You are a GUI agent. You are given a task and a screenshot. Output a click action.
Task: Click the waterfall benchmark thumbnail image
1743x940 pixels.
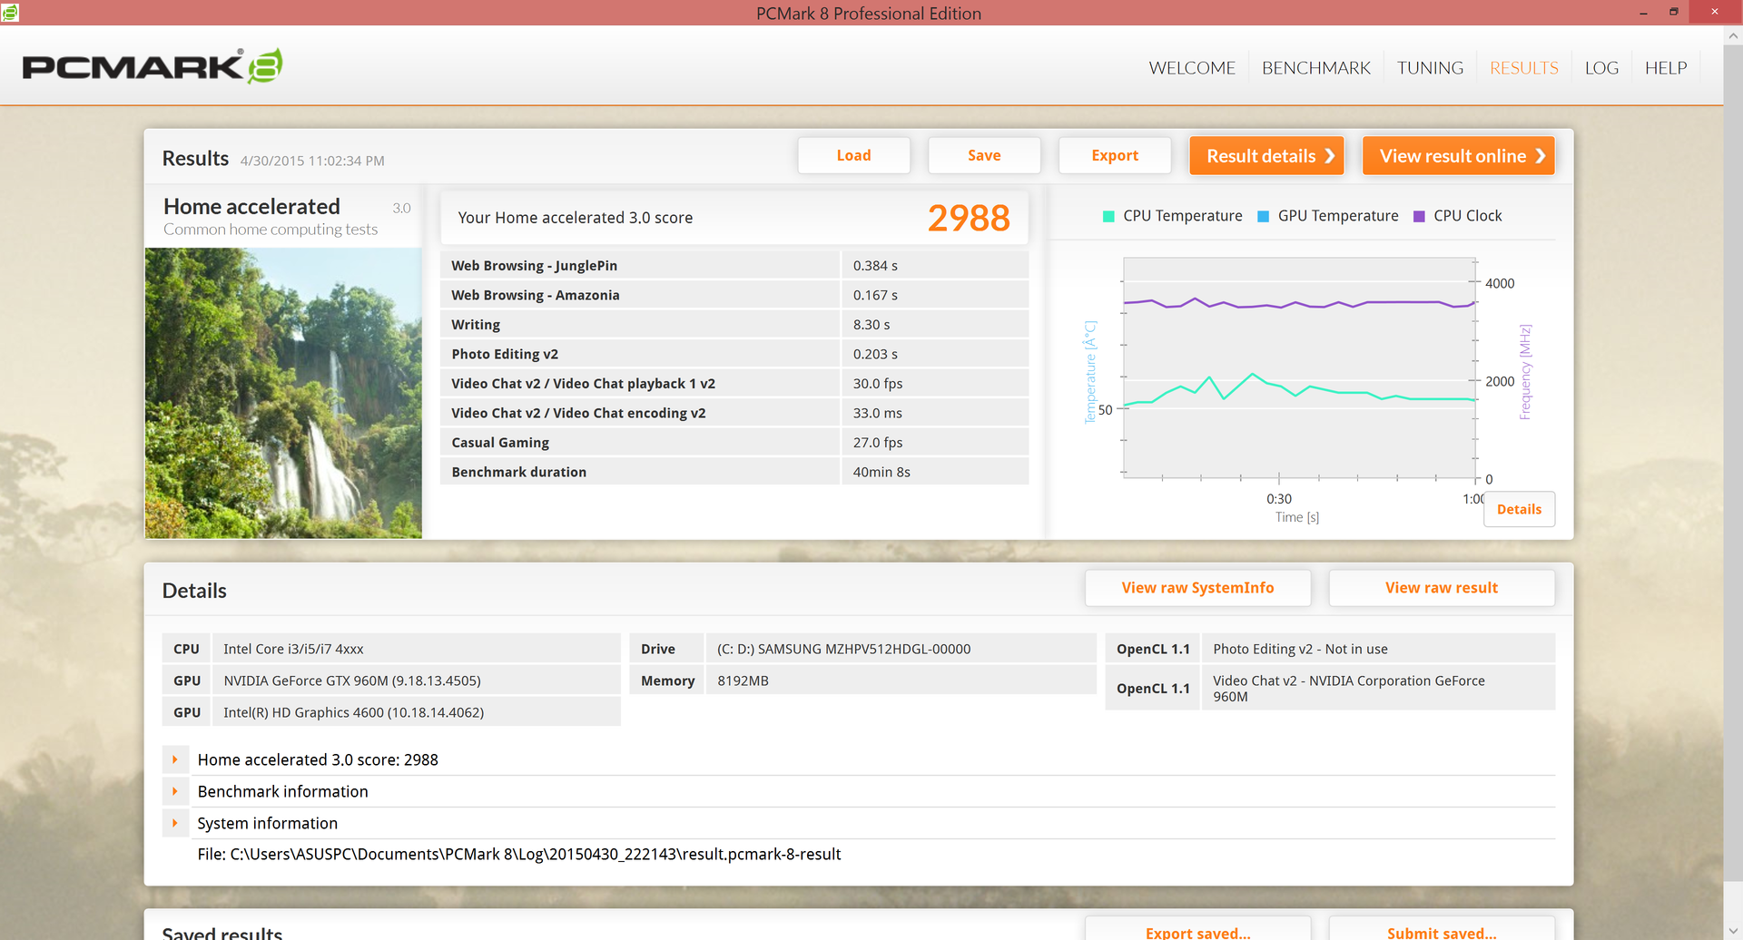pos(283,393)
